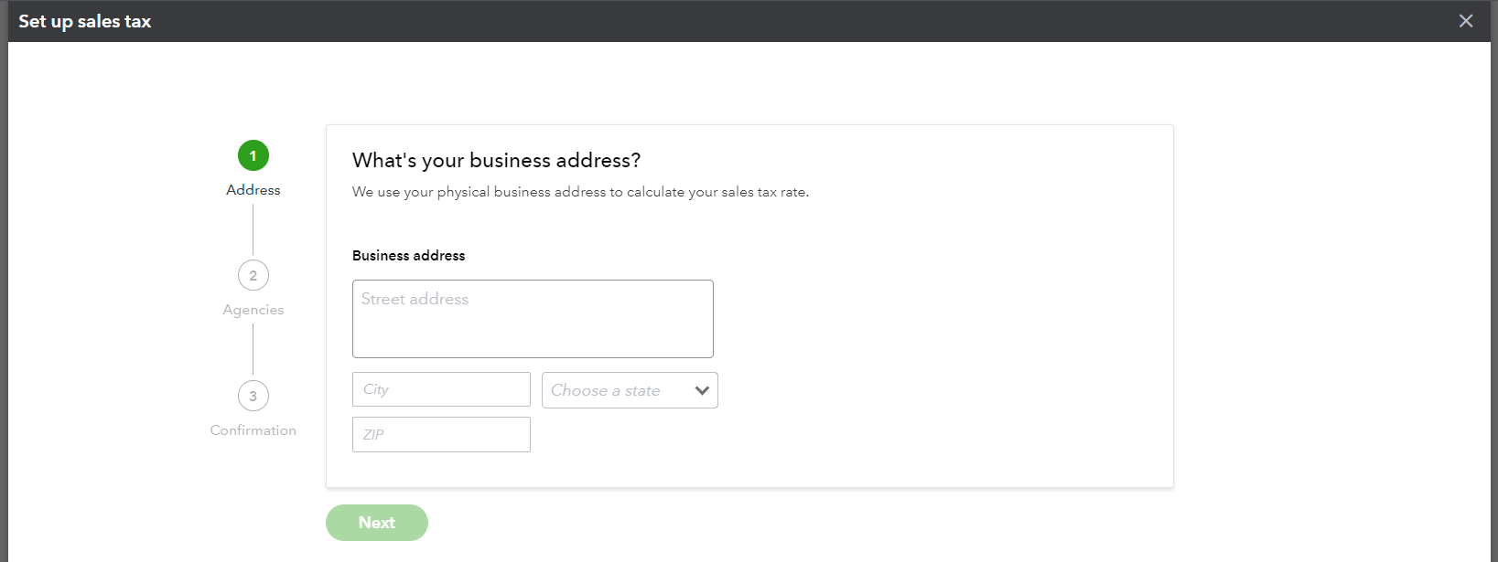The height and width of the screenshot is (562, 1498).
Task: Select the green step 1 circle
Action: (253, 155)
